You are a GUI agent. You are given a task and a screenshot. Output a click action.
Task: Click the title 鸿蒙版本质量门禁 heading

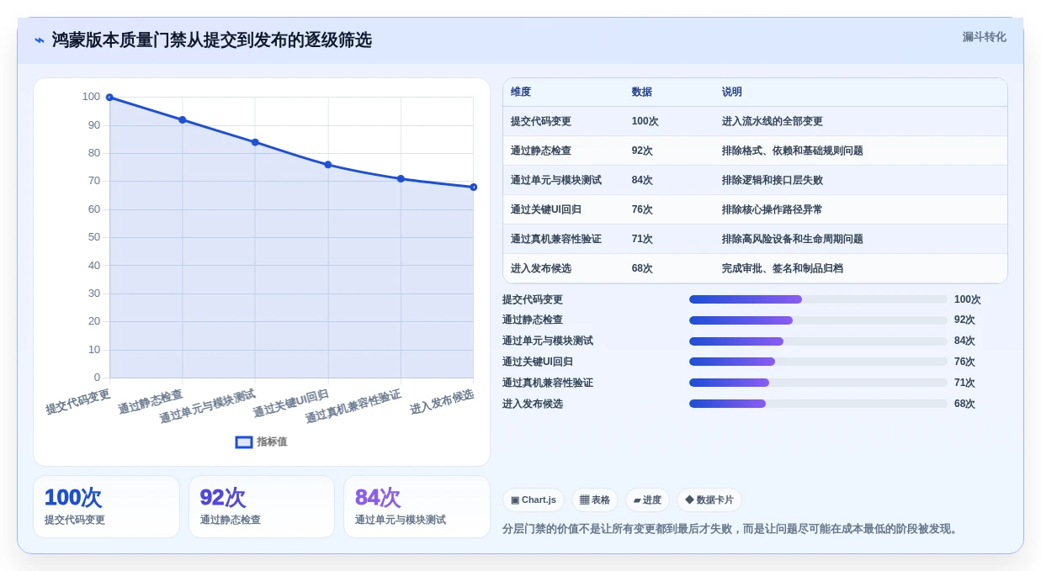tap(211, 40)
